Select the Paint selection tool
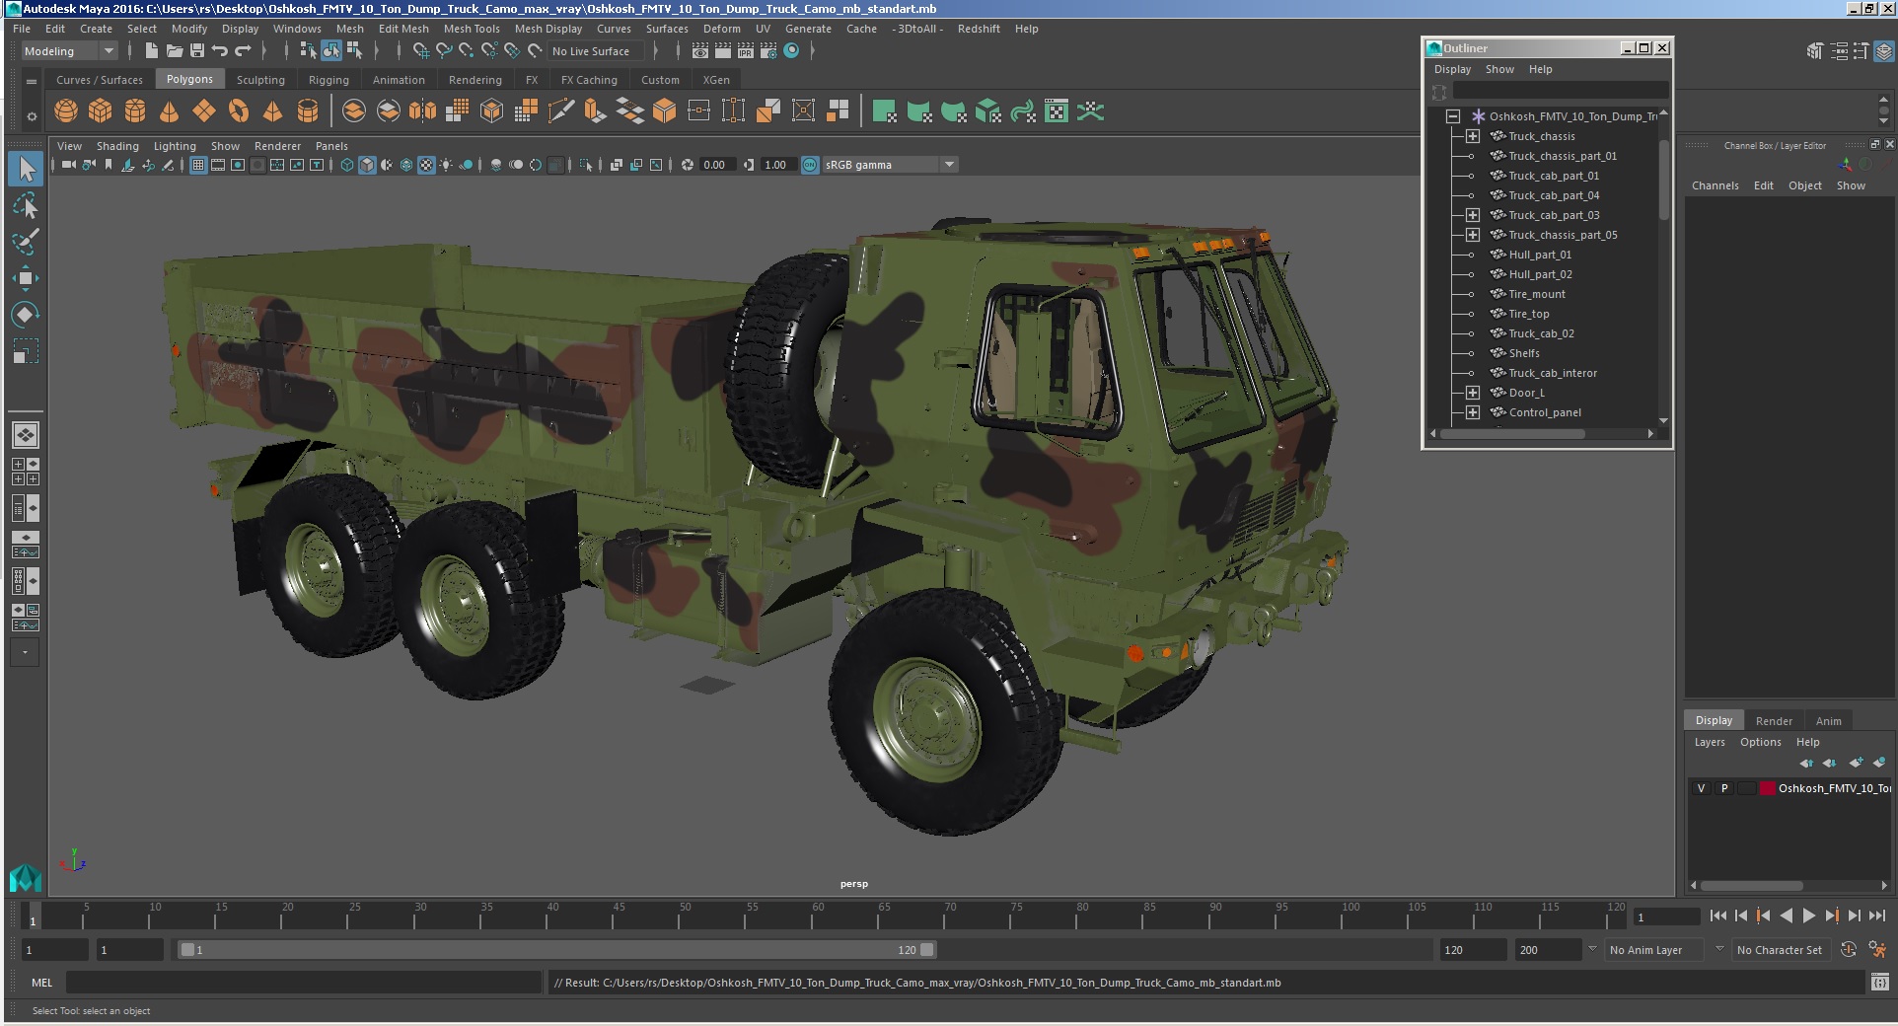Viewport: 1898px width, 1026px height. coord(26,242)
